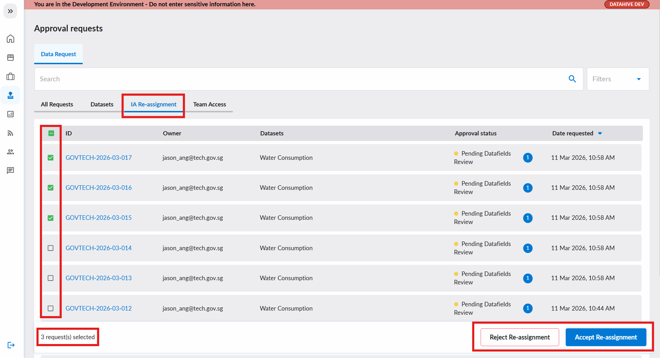660x358 pixels.
Task: Select the Team Access tab
Action: 210,104
